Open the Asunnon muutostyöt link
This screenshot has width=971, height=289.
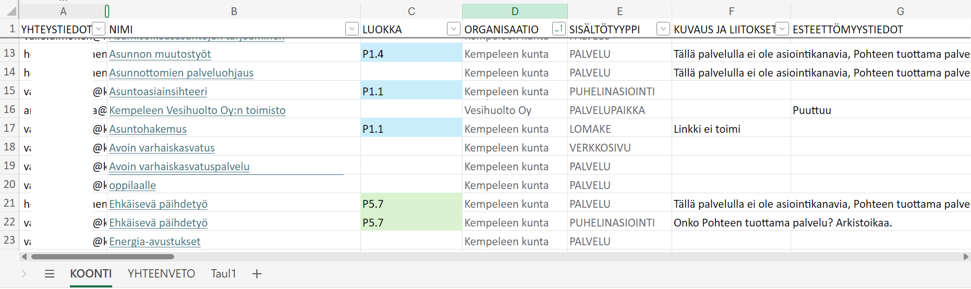(160, 54)
